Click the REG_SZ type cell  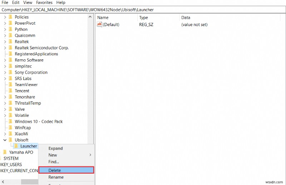click(146, 24)
